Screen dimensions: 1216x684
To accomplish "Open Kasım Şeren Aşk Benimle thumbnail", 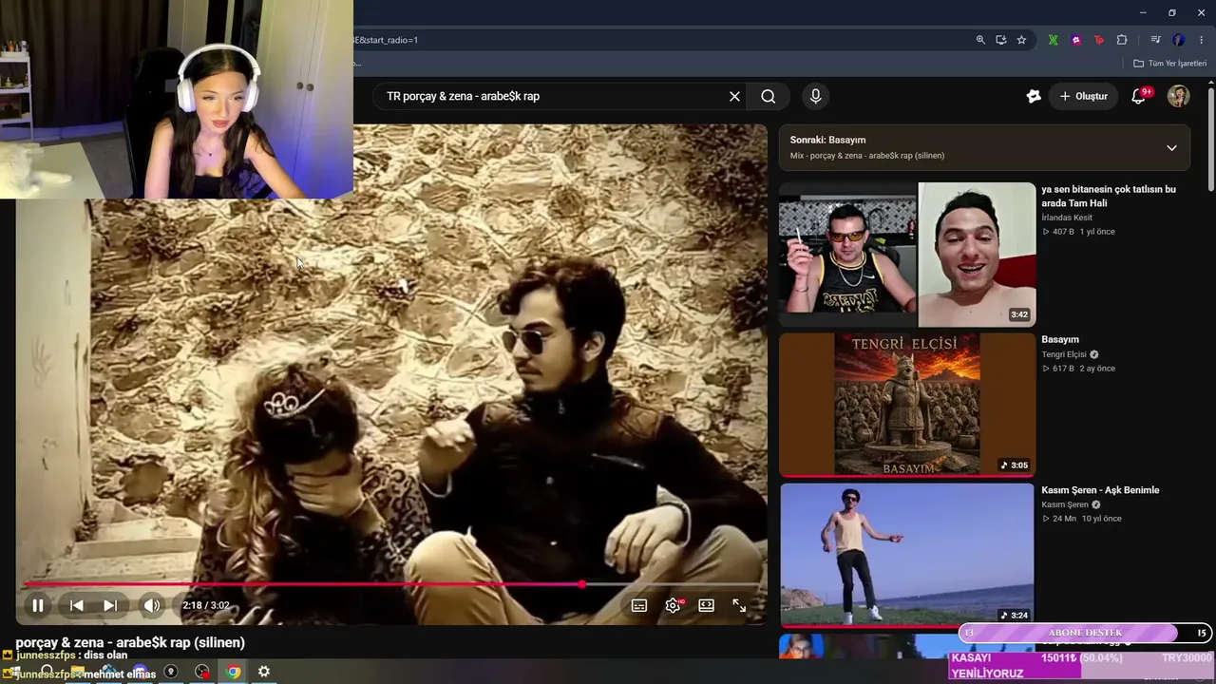I will (x=907, y=556).
